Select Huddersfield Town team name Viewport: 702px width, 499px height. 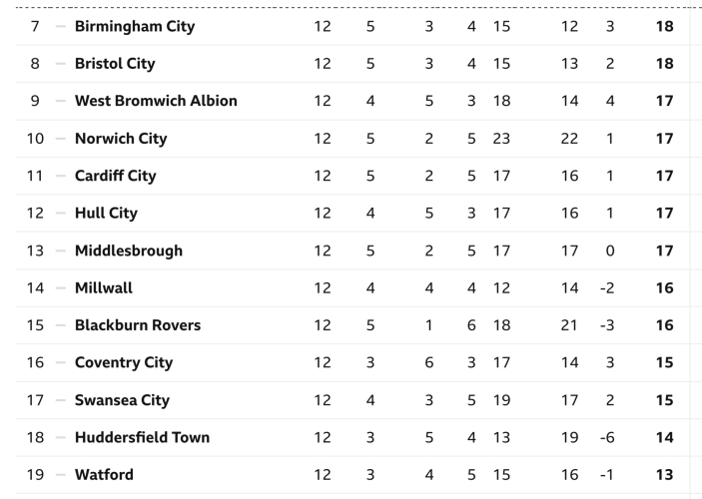pyautogui.click(x=142, y=437)
